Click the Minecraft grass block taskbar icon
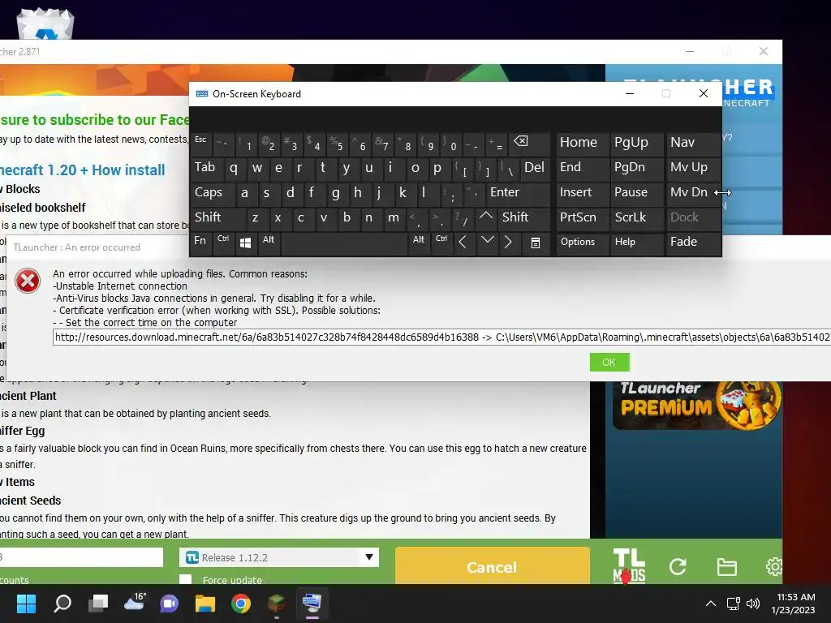This screenshot has width=831, height=623. pyautogui.click(x=276, y=604)
